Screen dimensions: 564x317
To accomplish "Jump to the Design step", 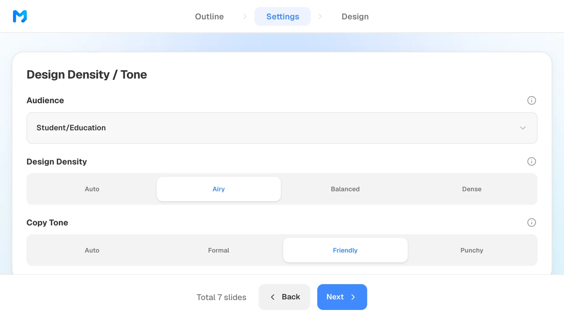I will coord(355,17).
